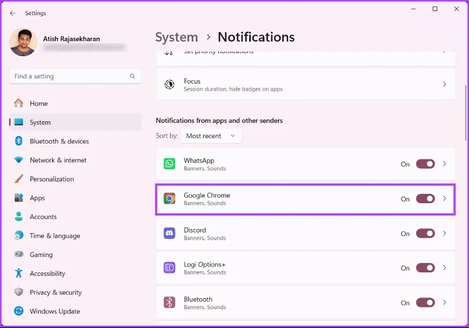Click the Discord app icon
Screen dimensions: 469x328
169,233
